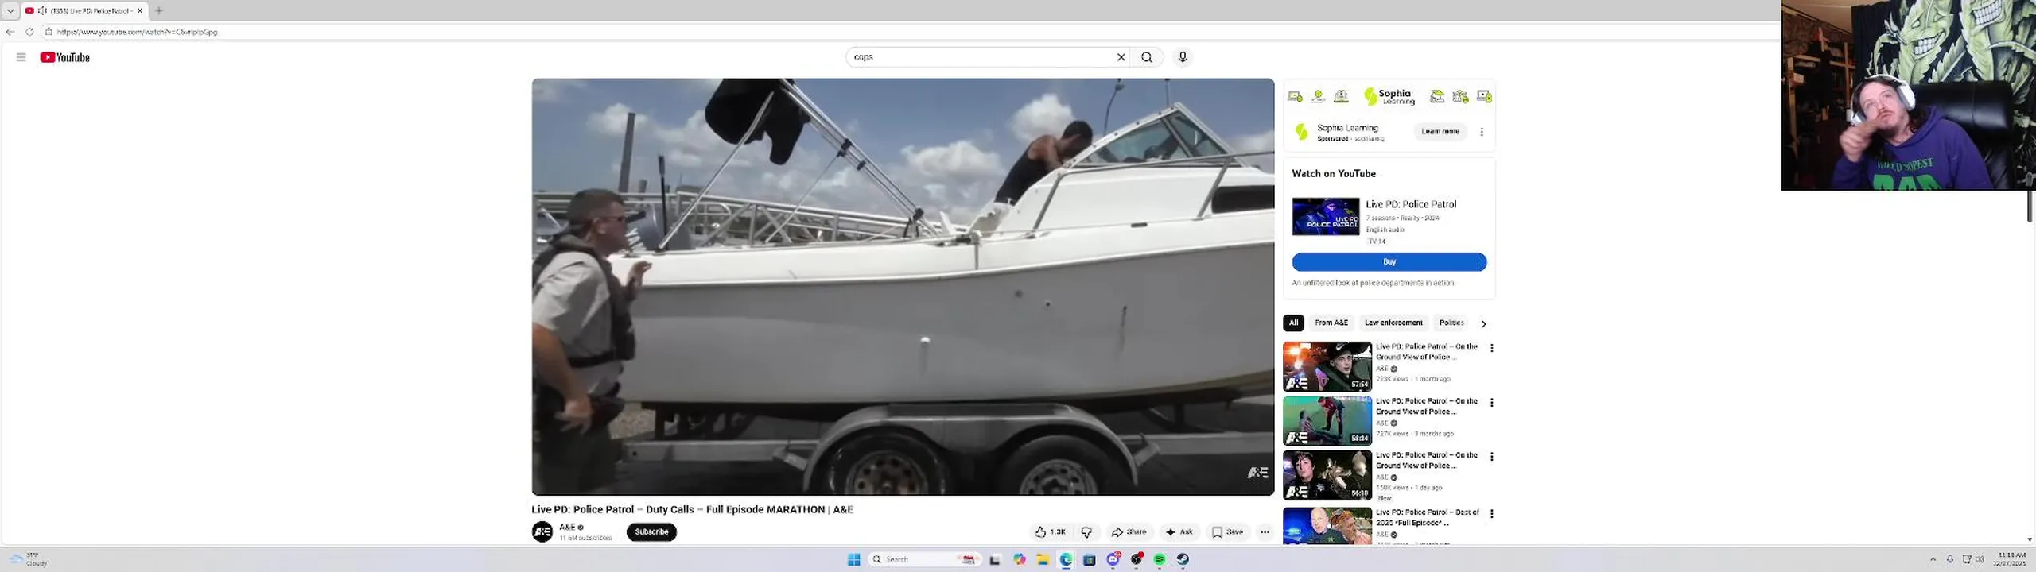
Task: Submit search with the magnifier button
Action: tap(1147, 57)
